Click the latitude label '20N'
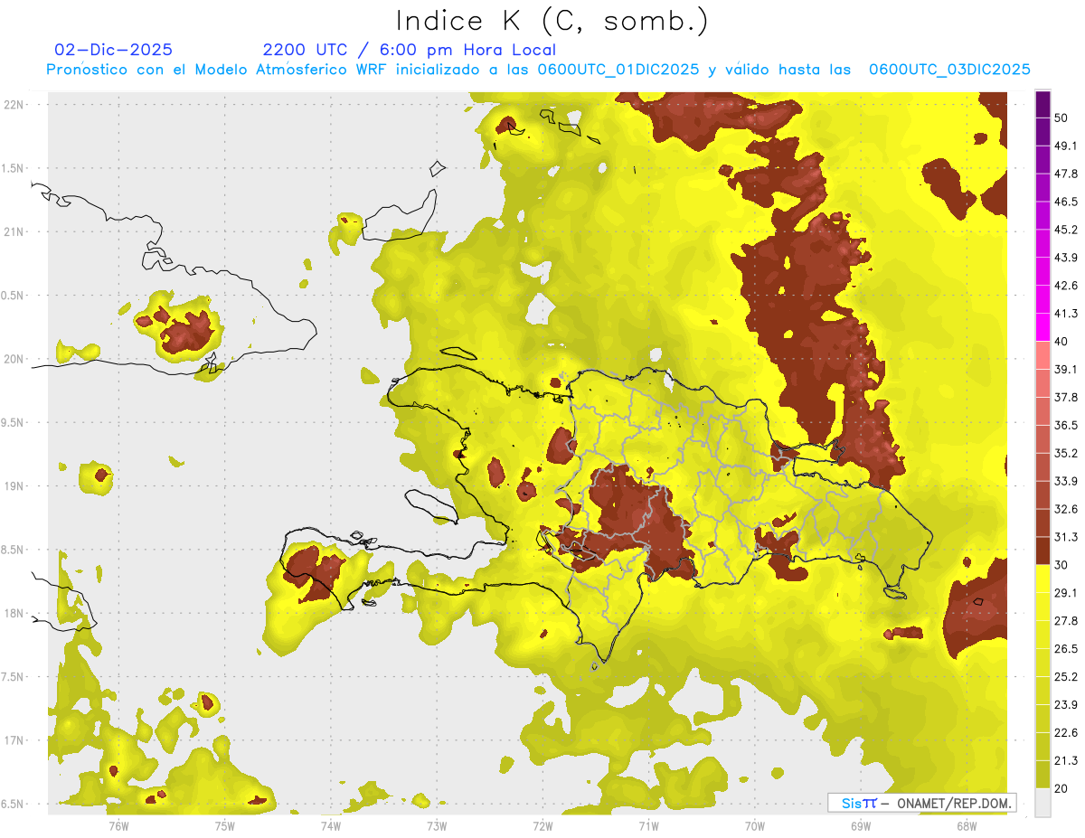This screenshot has height=838, width=1085. pyautogui.click(x=14, y=359)
